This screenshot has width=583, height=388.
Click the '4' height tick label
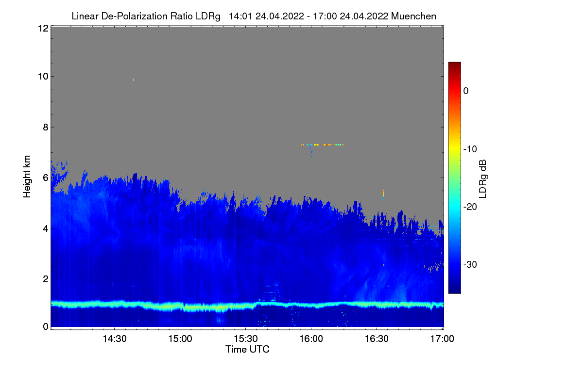tap(45, 228)
